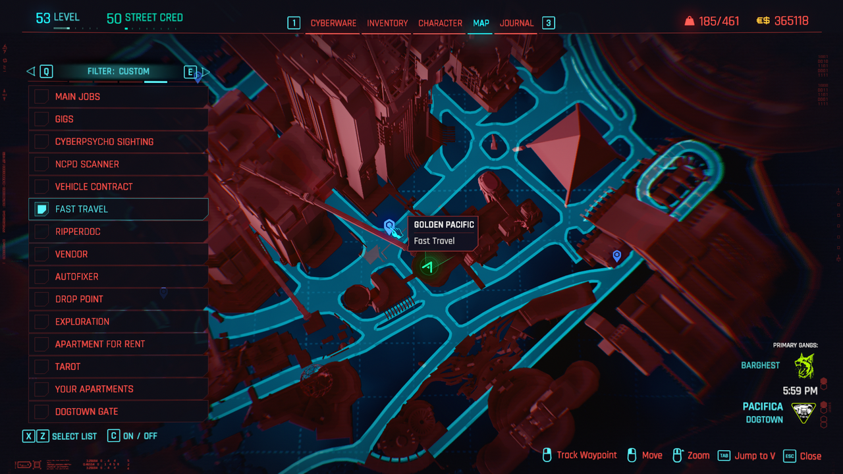
Task: Advance to next filter with right arrow
Action: click(205, 71)
